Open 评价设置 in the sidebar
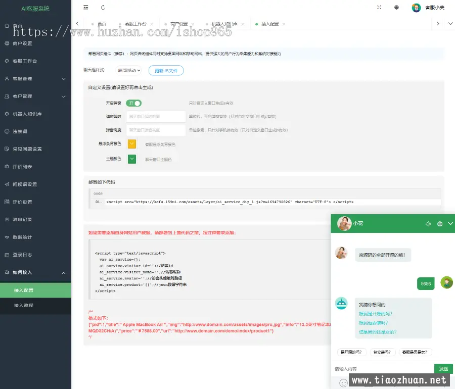 point(35,202)
